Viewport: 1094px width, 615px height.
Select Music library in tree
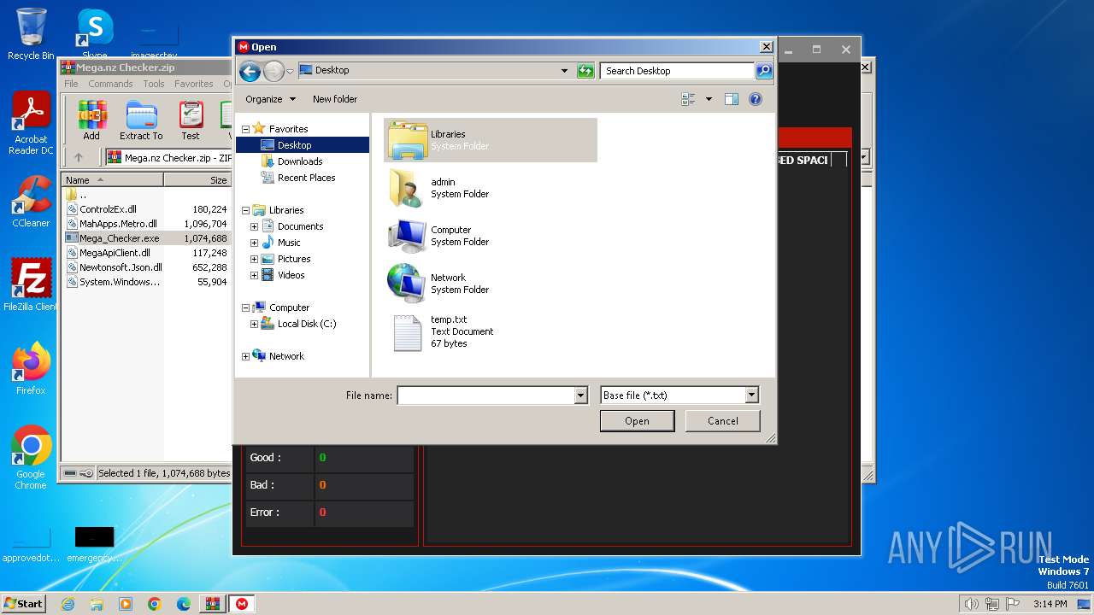[289, 243]
